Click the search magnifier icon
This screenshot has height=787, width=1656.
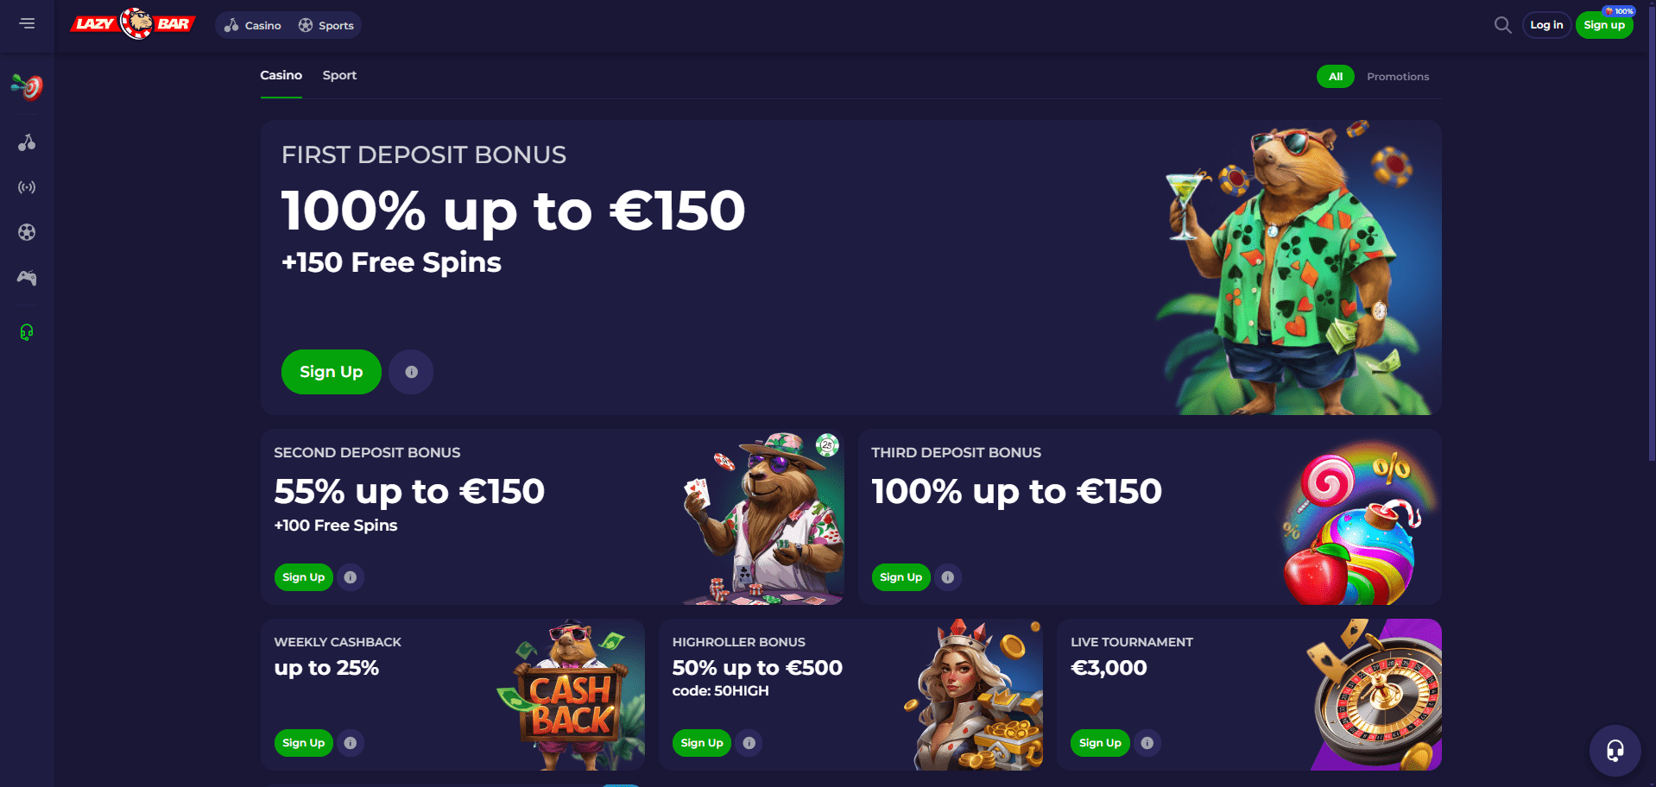coord(1502,25)
